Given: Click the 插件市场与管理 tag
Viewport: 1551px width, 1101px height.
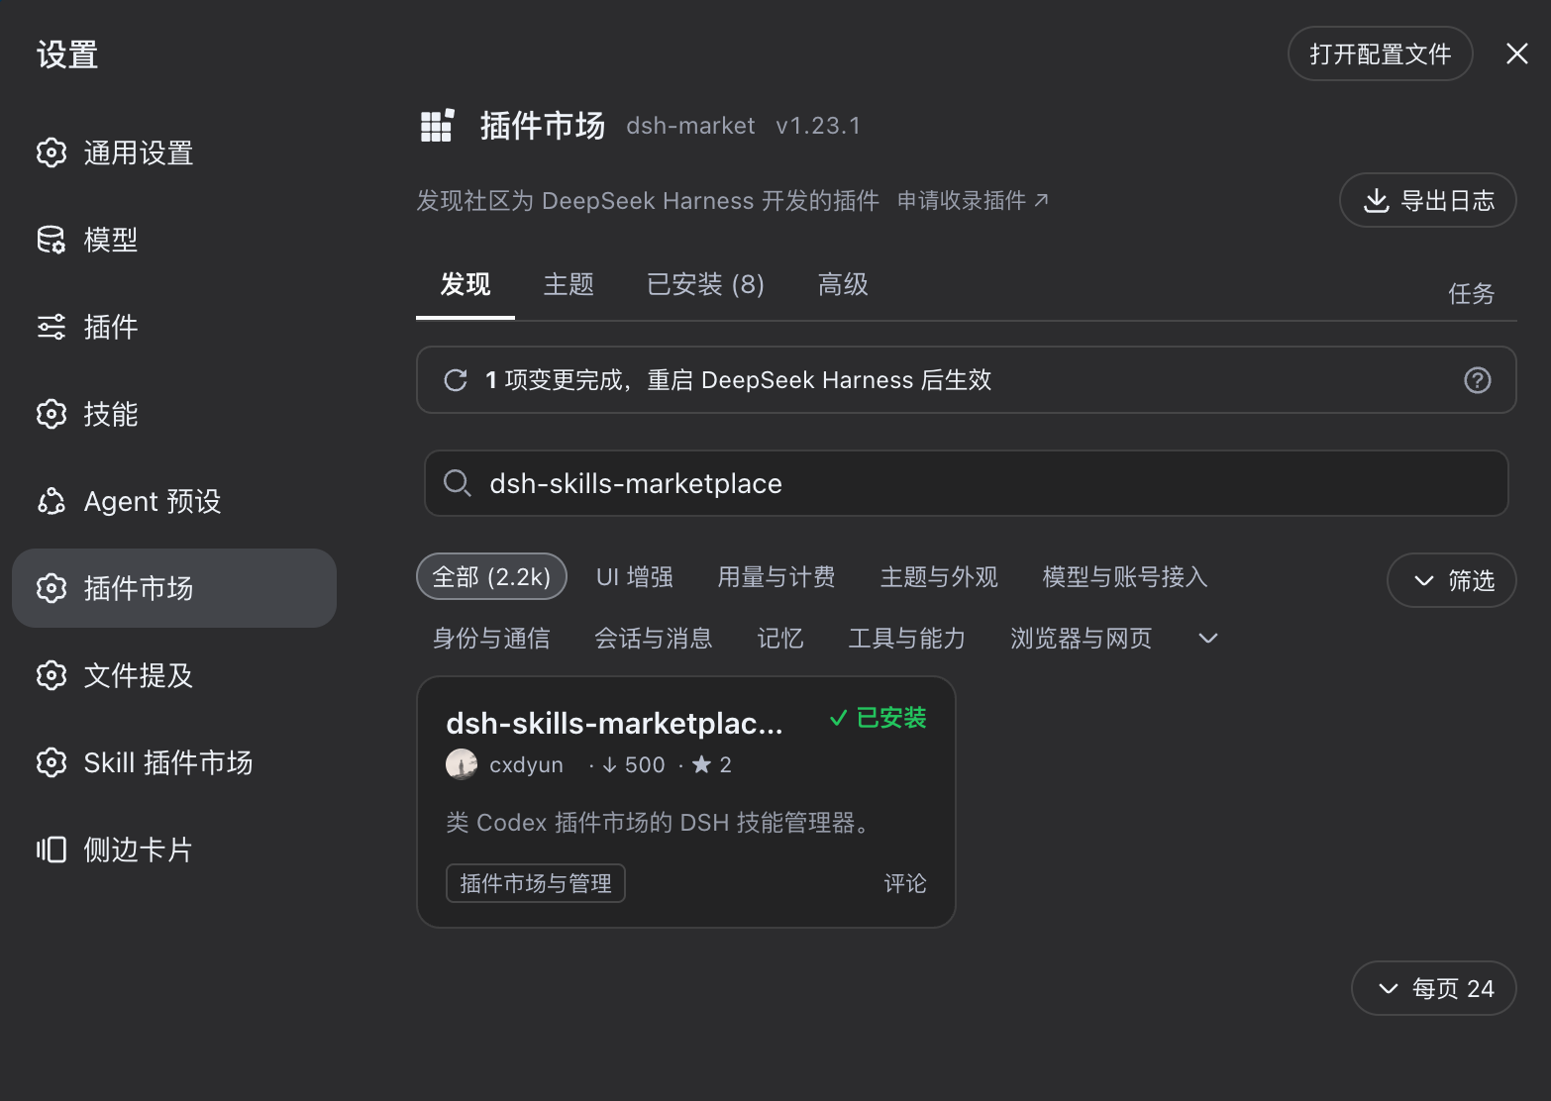Looking at the screenshot, I should pos(536,883).
